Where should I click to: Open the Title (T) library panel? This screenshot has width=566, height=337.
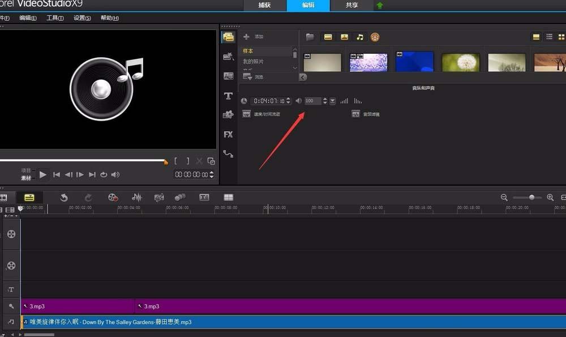pyautogui.click(x=228, y=96)
